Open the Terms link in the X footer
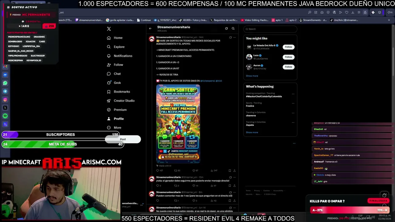The width and height of the screenshot is (395, 222). click(x=248, y=191)
